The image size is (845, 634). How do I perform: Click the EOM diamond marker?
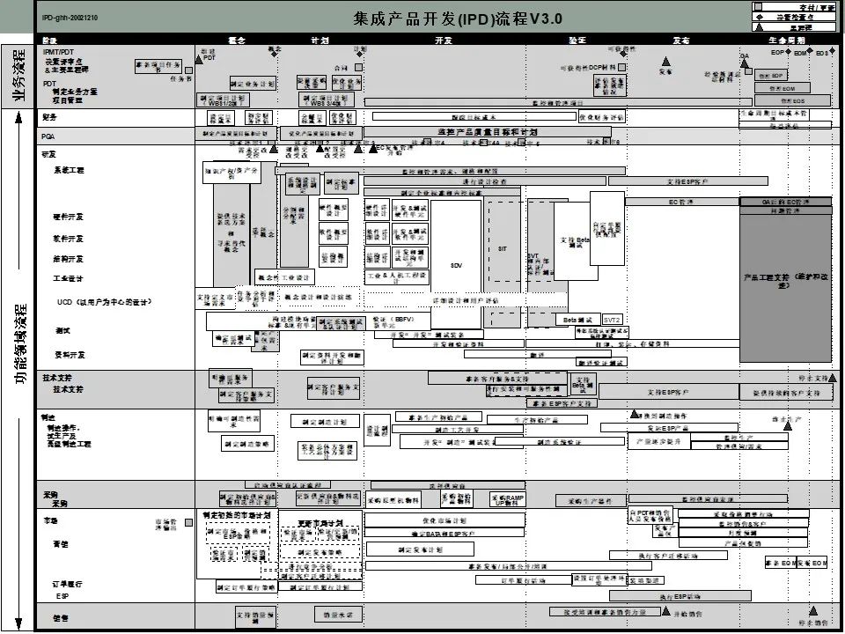[x=810, y=51]
